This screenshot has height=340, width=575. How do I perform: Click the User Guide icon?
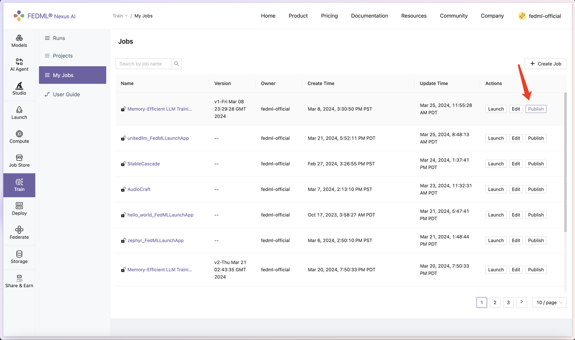(47, 94)
